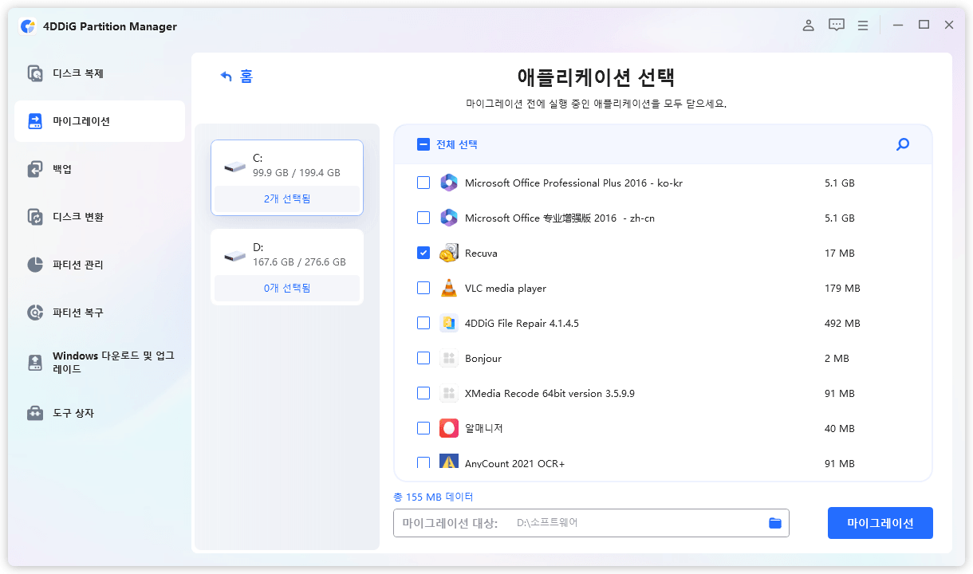Click the C: drive disk icon
Viewport: 973px width, 574px height.
235,167
